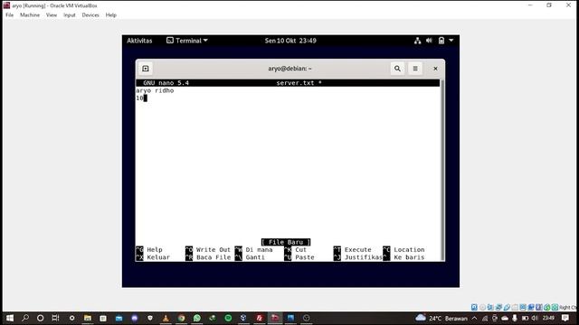Viewport: 579px width, 325px height.
Task: Open WhatsApp from the taskbar
Action: pos(197,318)
